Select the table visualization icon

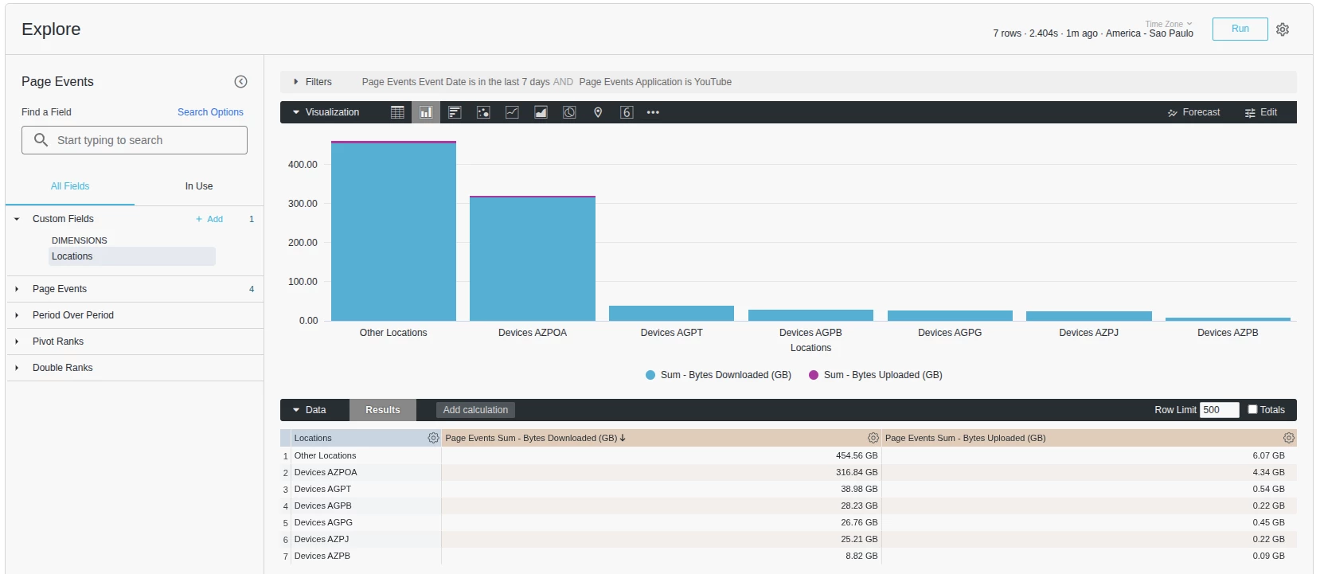(x=397, y=112)
